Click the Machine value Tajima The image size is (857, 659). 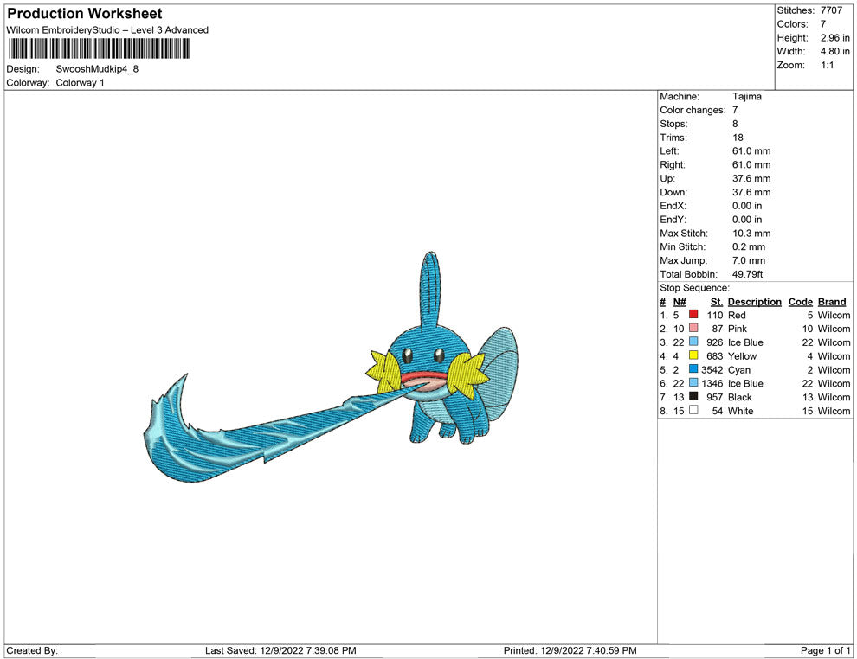click(746, 96)
